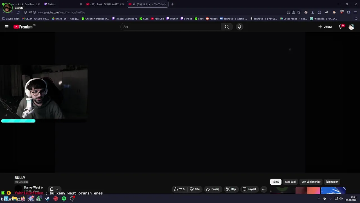Open browser application hamburger menu
Viewport: 360px width, 203px height.
coord(356,12)
